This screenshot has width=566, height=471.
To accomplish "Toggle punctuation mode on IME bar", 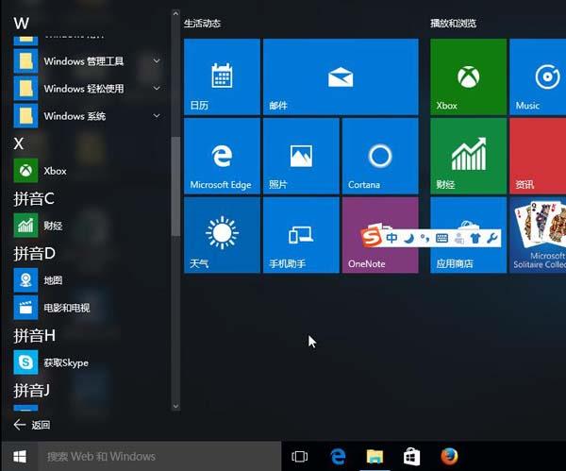I will (424, 239).
